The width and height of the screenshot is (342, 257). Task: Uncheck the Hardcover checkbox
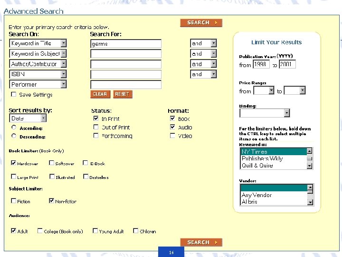(13, 163)
